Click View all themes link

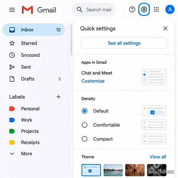coord(158,157)
